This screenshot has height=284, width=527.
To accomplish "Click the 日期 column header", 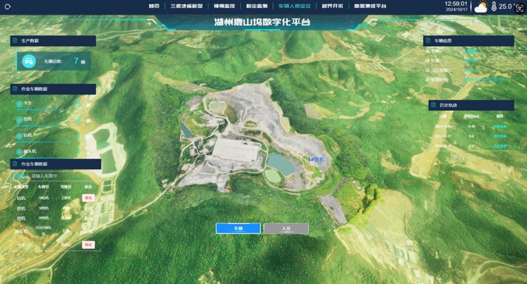I will [443, 116].
